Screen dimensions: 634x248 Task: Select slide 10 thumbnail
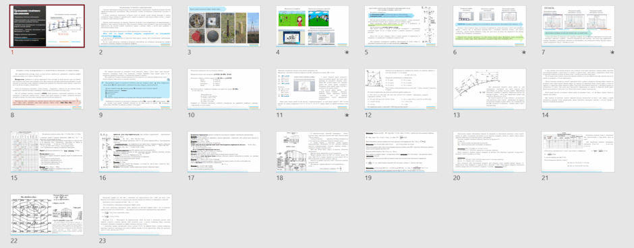coord(224,89)
